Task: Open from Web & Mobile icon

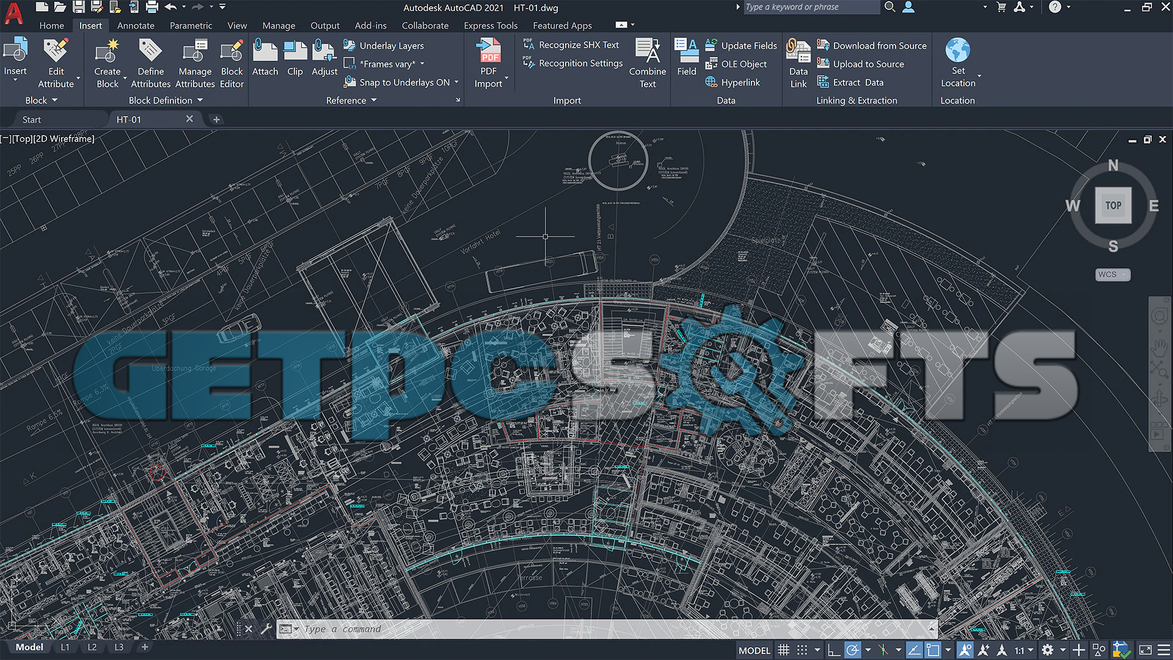Action: tap(115, 7)
